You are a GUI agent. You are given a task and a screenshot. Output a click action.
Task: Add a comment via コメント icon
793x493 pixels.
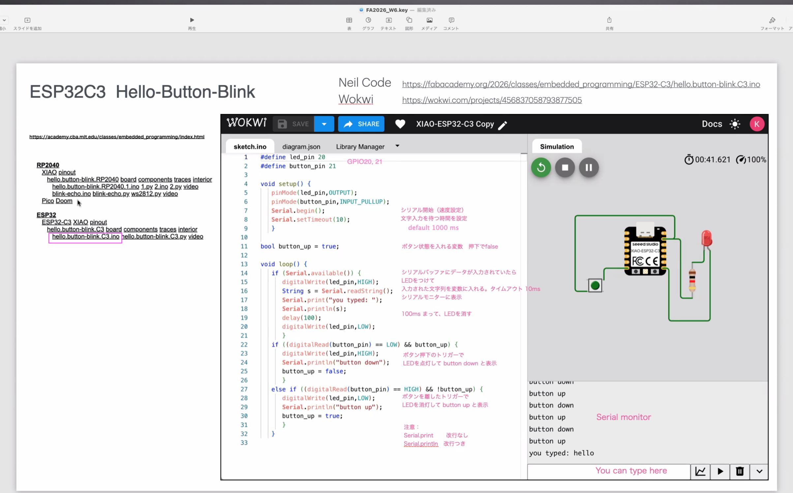click(451, 20)
